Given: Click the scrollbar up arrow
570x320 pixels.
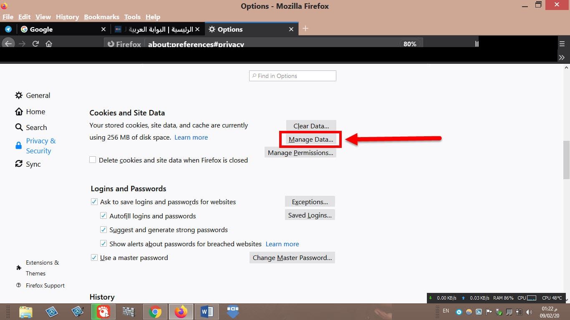Looking at the screenshot, I should click(x=566, y=67).
